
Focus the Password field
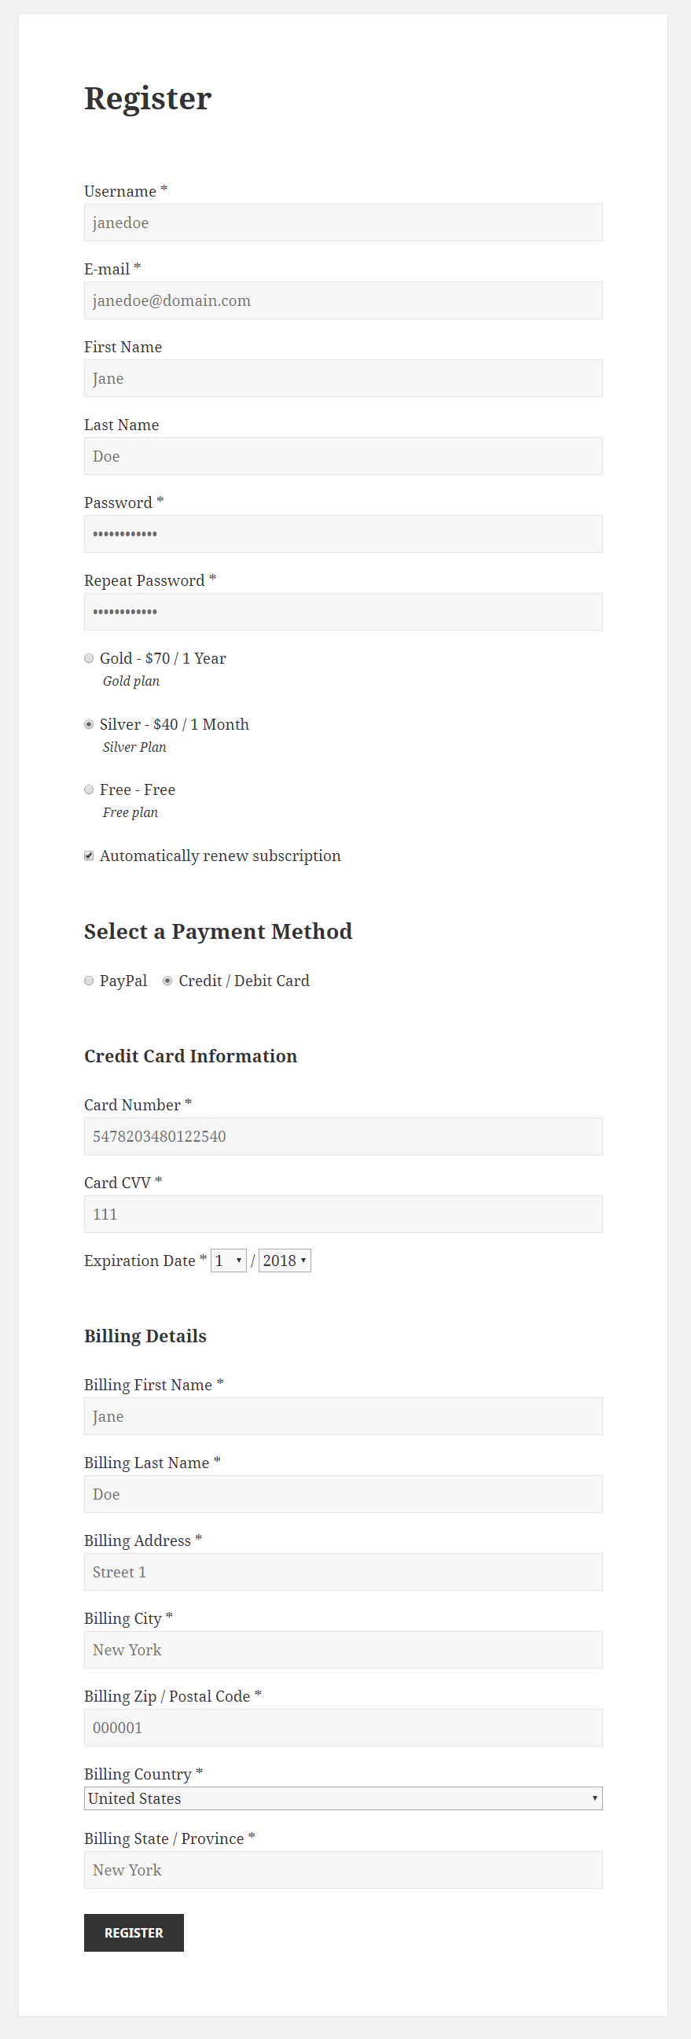(x=344, y=534)
